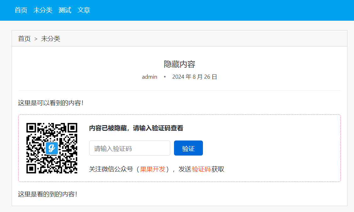
Task: Click the red 果果开发 account name
Action: pyautogui.click(x=153, y=169)
